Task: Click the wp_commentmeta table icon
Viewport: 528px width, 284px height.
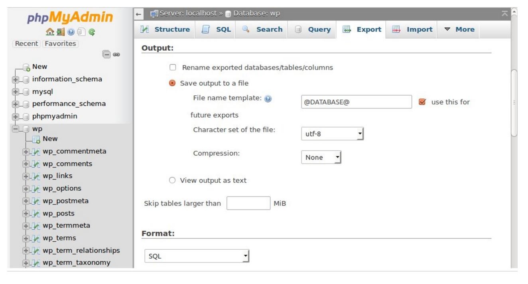Action: click(x=37, y=152)
